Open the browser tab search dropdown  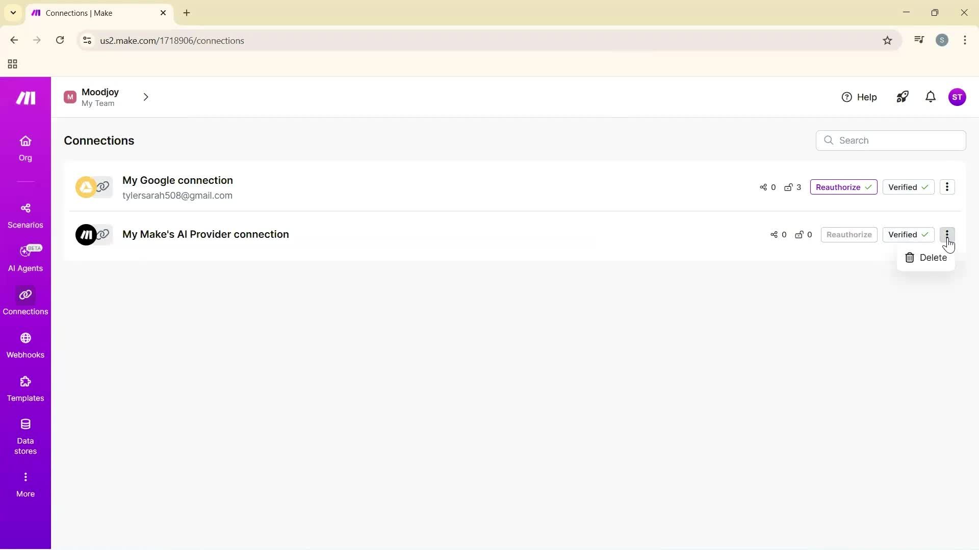[13, 12]
